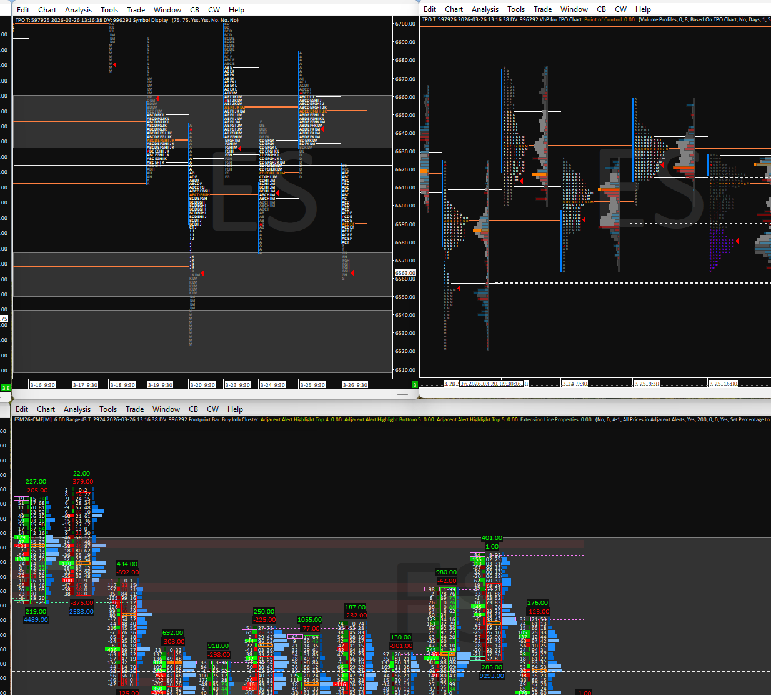Click '3-19 9:30' date label on time axis
This screenshot has width=771, height=695.
(x=160, y=385)
